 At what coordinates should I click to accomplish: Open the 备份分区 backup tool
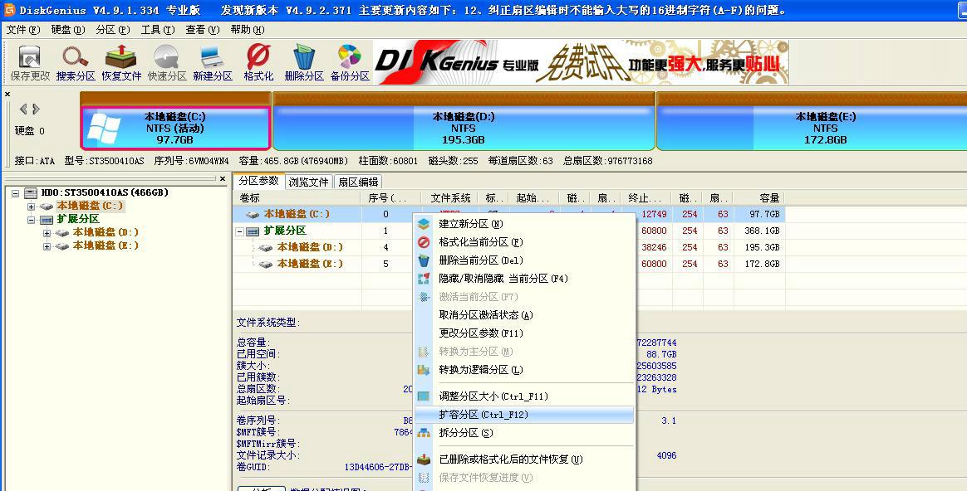point(350,63)
